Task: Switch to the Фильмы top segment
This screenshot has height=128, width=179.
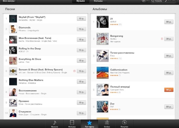Action: click(x=98, y=1)
